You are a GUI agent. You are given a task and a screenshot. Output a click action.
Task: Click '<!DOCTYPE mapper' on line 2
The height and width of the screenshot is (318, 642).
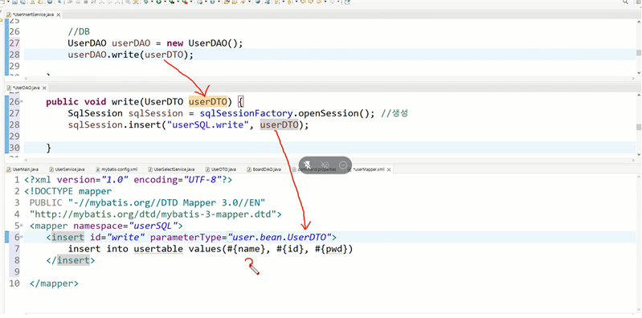point(67,191)
